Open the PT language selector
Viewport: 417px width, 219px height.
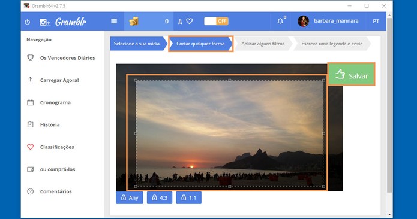click(376, 21)
